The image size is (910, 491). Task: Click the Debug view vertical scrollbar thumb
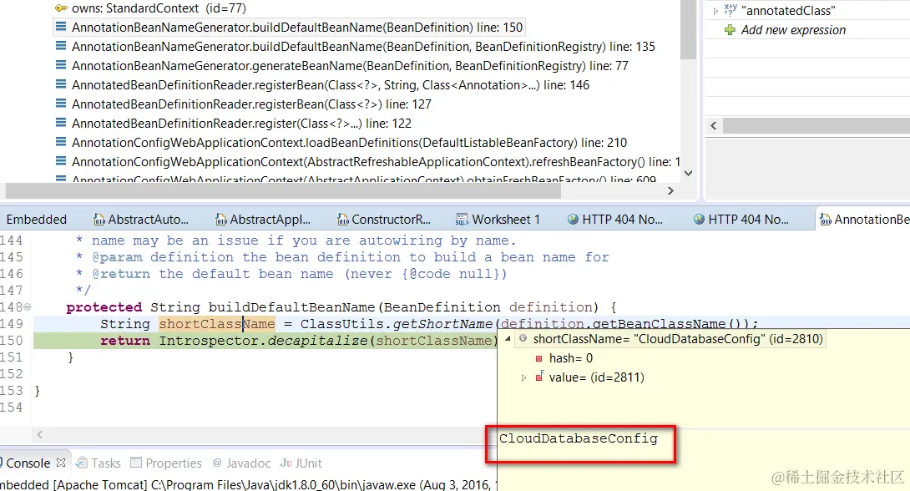688,30
